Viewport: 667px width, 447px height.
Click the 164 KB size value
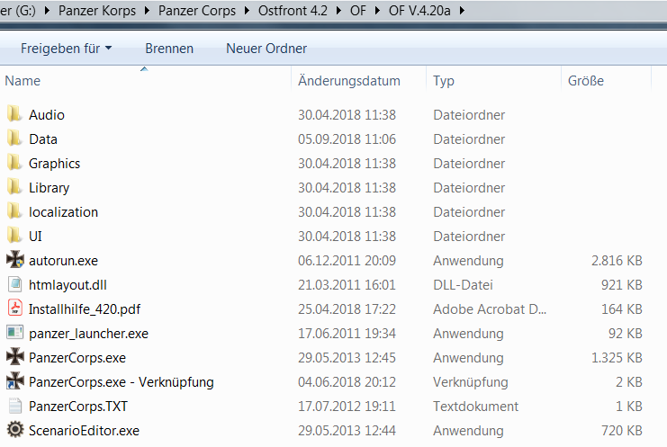(x=622, y=308)
